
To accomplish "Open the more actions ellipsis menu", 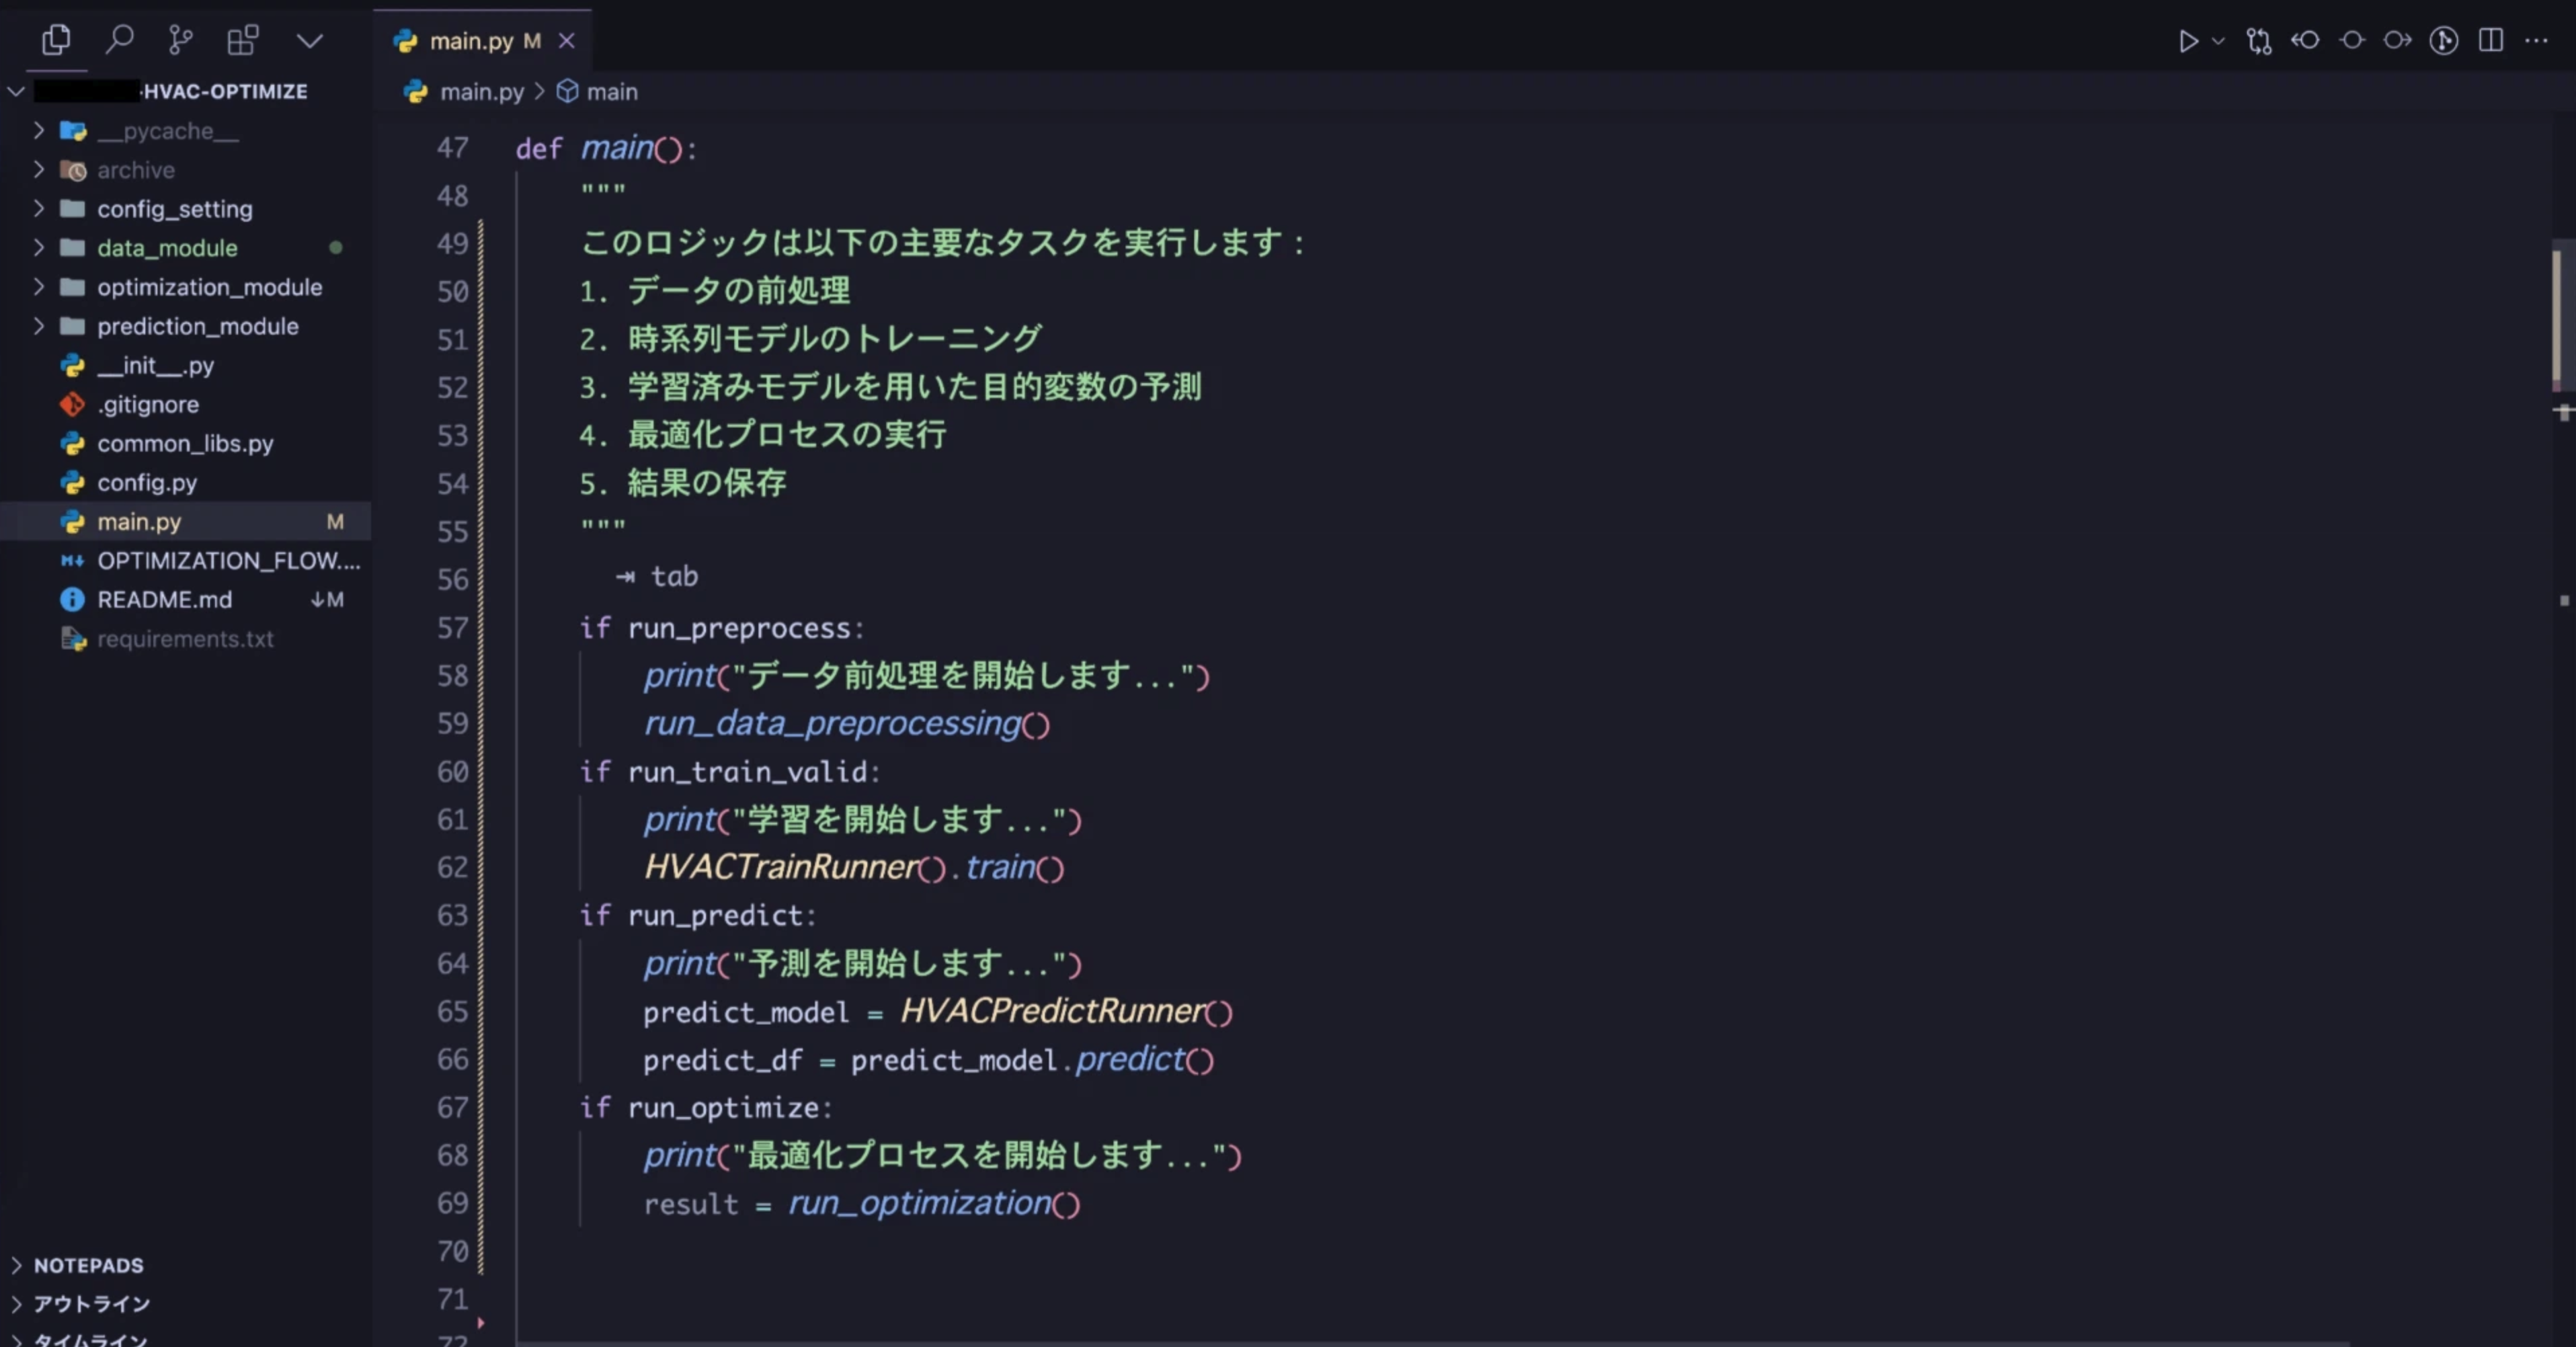I will [2537, 41].
